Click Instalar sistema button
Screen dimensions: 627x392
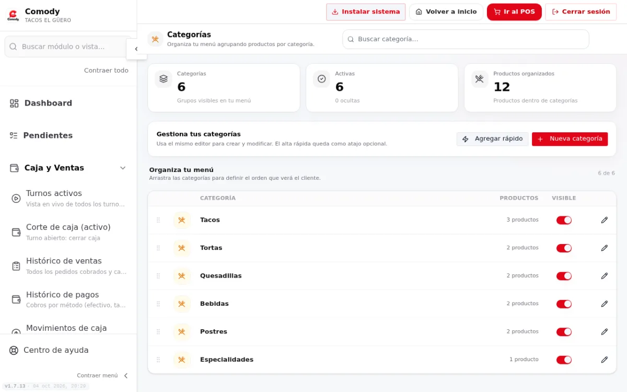(366, 11)
